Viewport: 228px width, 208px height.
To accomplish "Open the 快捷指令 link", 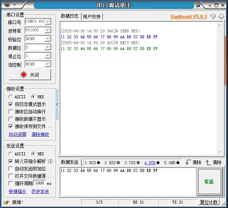I will [x=18, y=191].
